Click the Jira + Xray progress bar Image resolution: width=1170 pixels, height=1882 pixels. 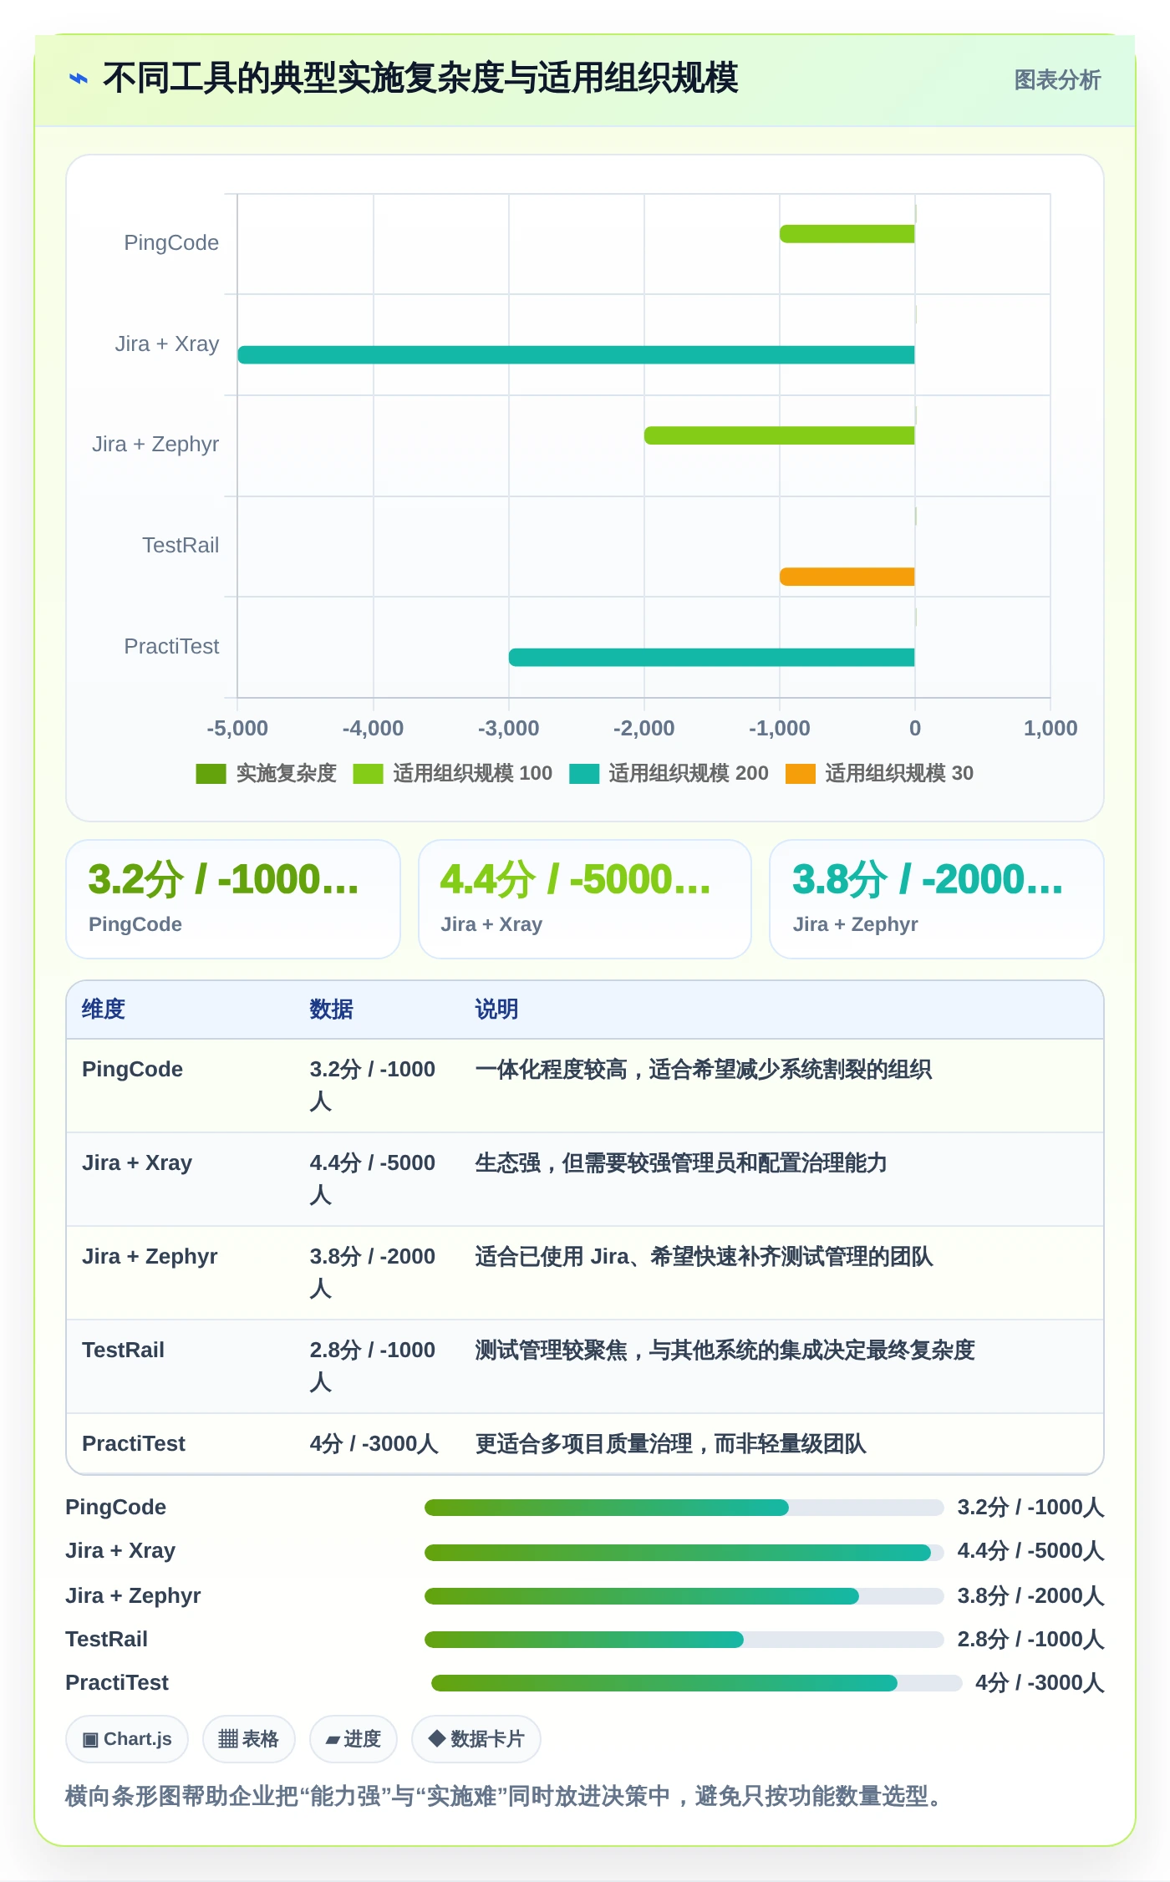pyautogui.click(x=684, y=1553)
